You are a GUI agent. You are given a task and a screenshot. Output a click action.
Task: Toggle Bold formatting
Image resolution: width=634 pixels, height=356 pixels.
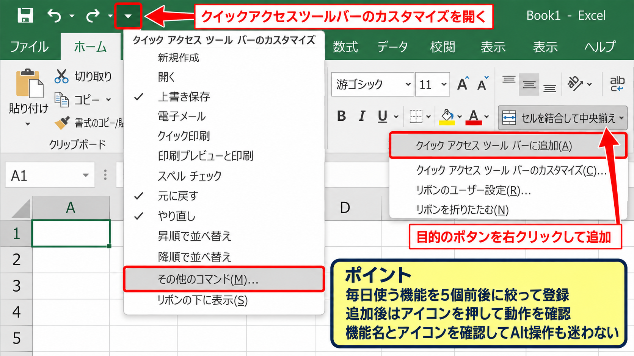pos(341,116)
